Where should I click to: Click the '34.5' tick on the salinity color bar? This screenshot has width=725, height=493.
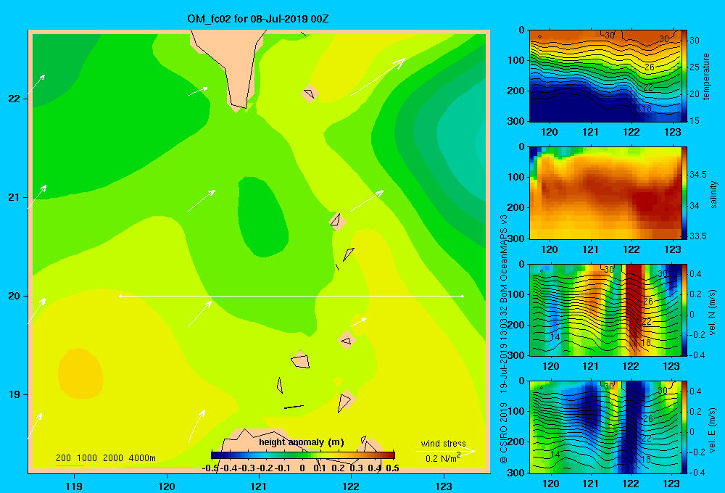(x=697, y=174)
